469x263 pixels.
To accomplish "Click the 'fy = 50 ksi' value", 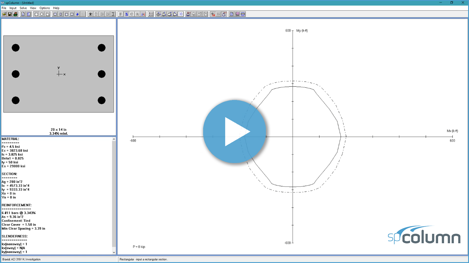I will pos(10,162).
